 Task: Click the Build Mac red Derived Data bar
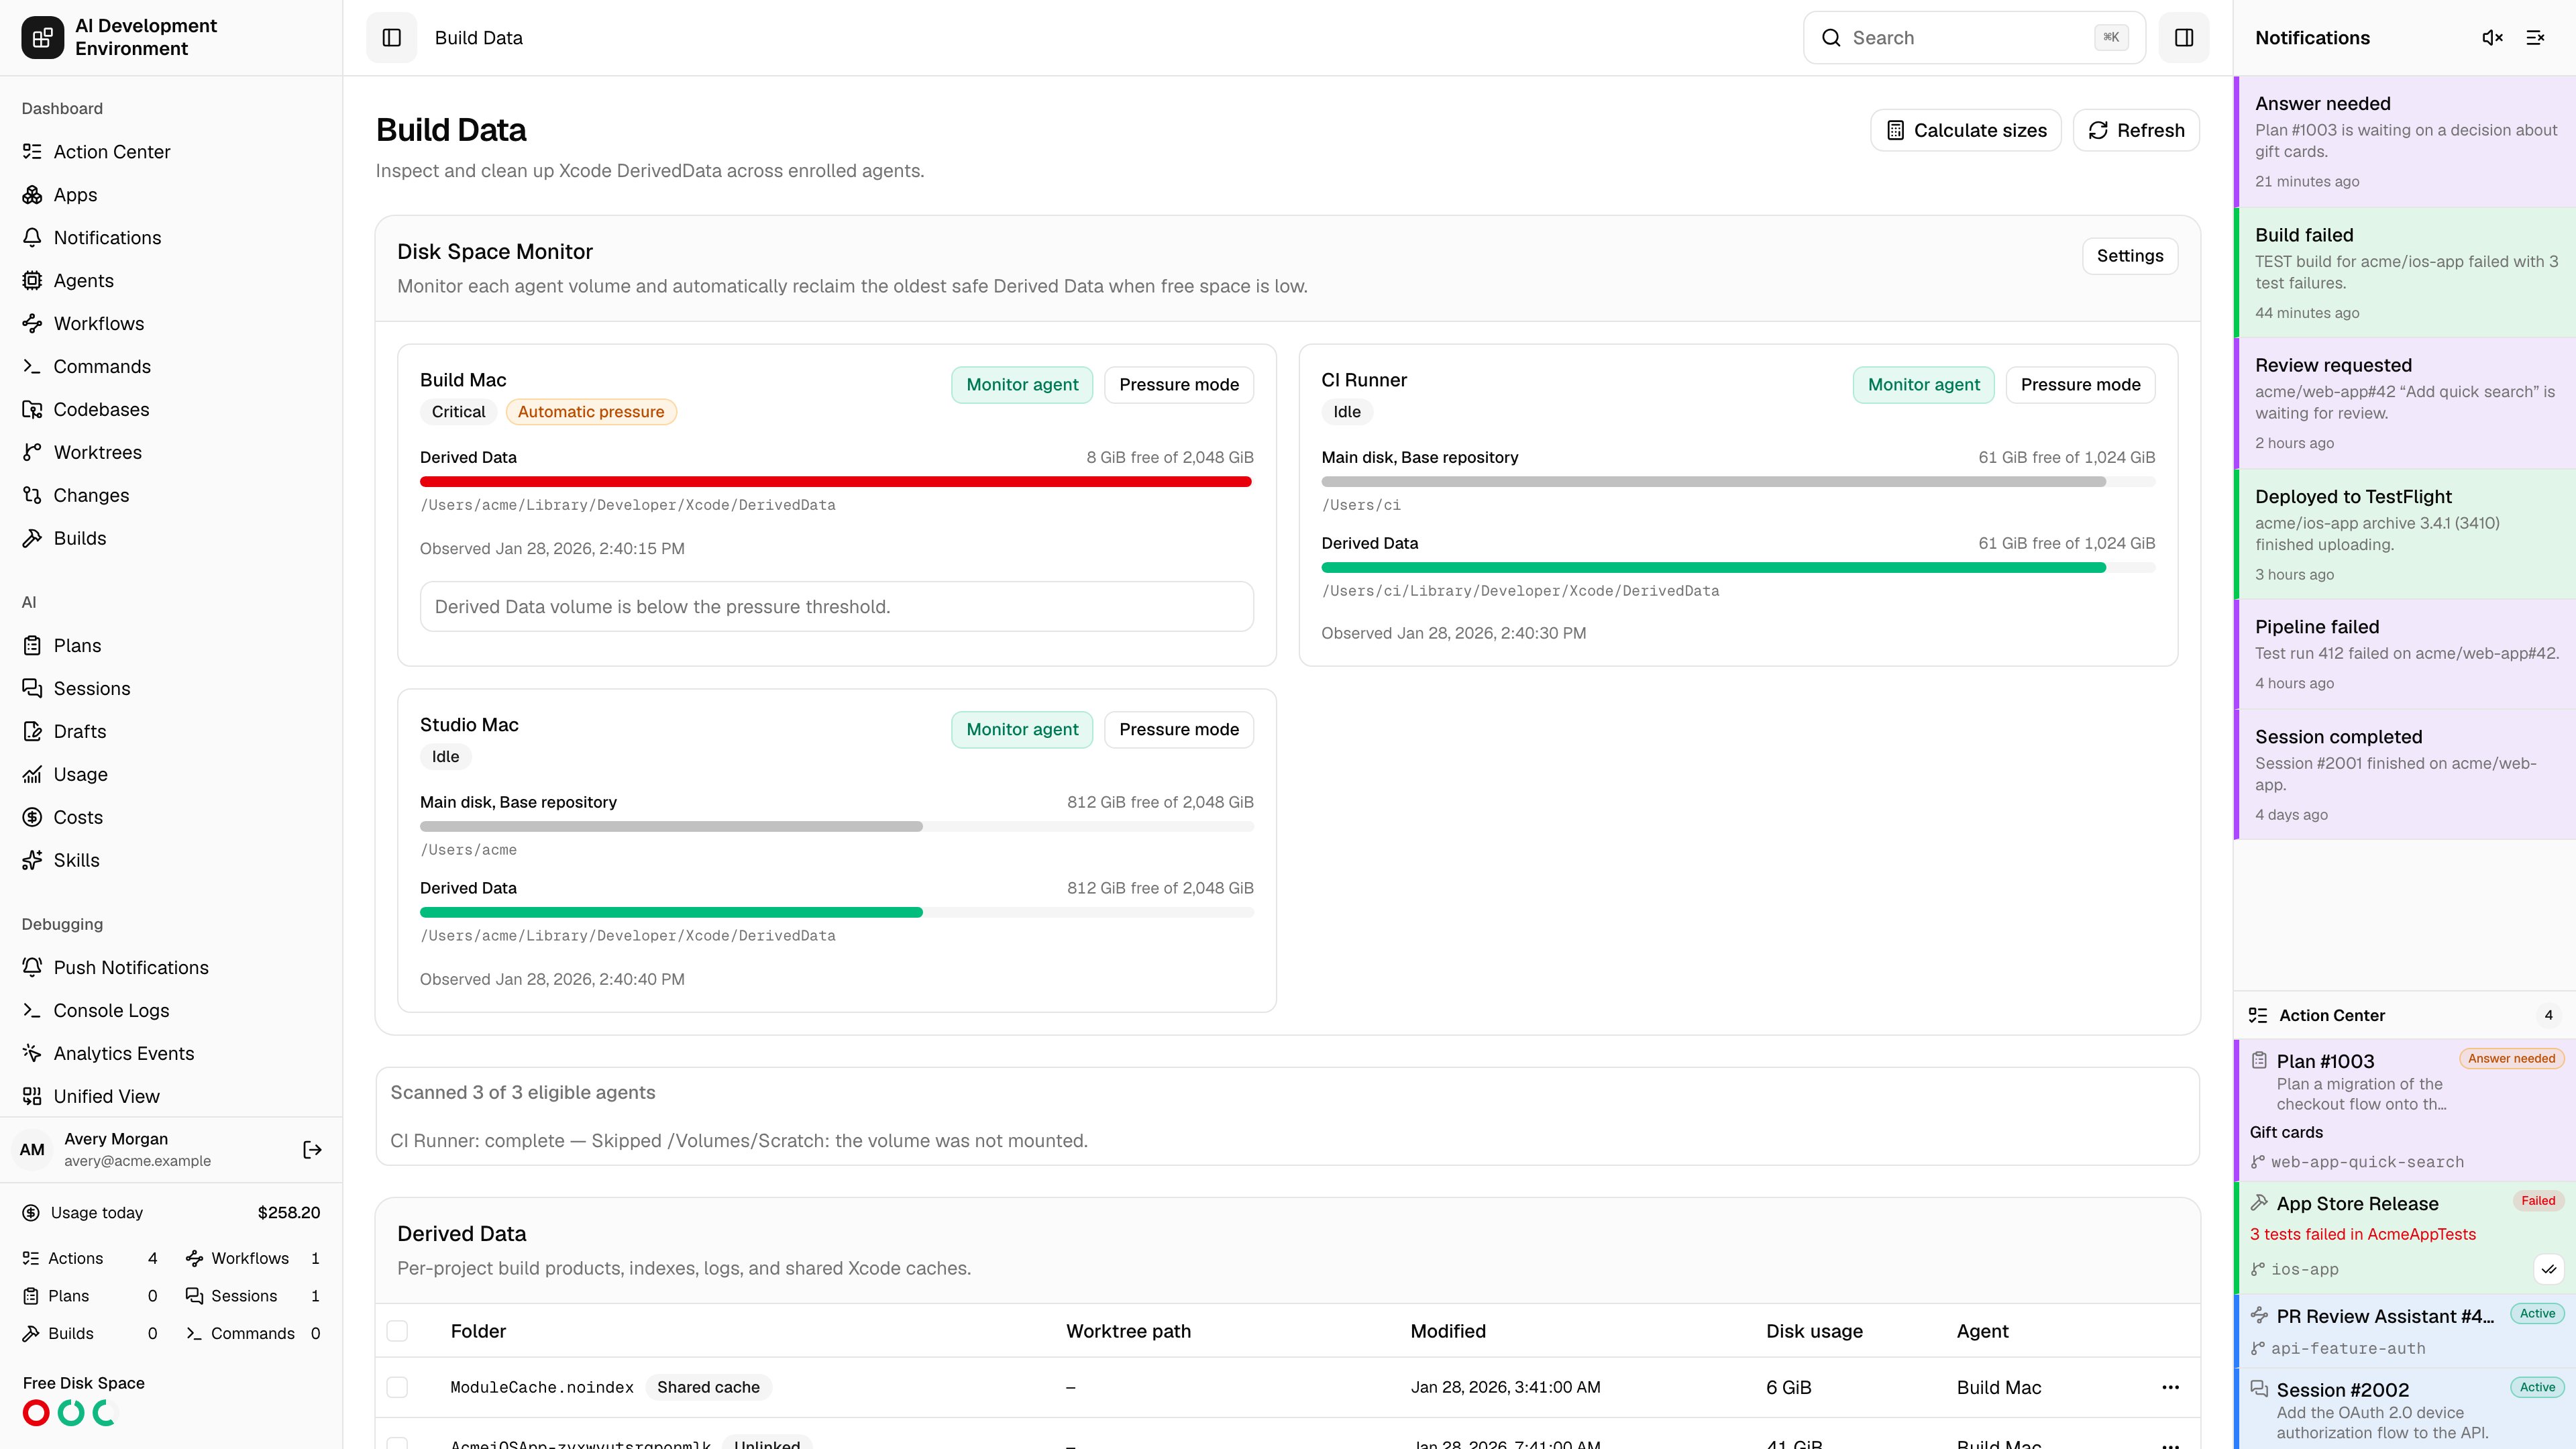836,482
